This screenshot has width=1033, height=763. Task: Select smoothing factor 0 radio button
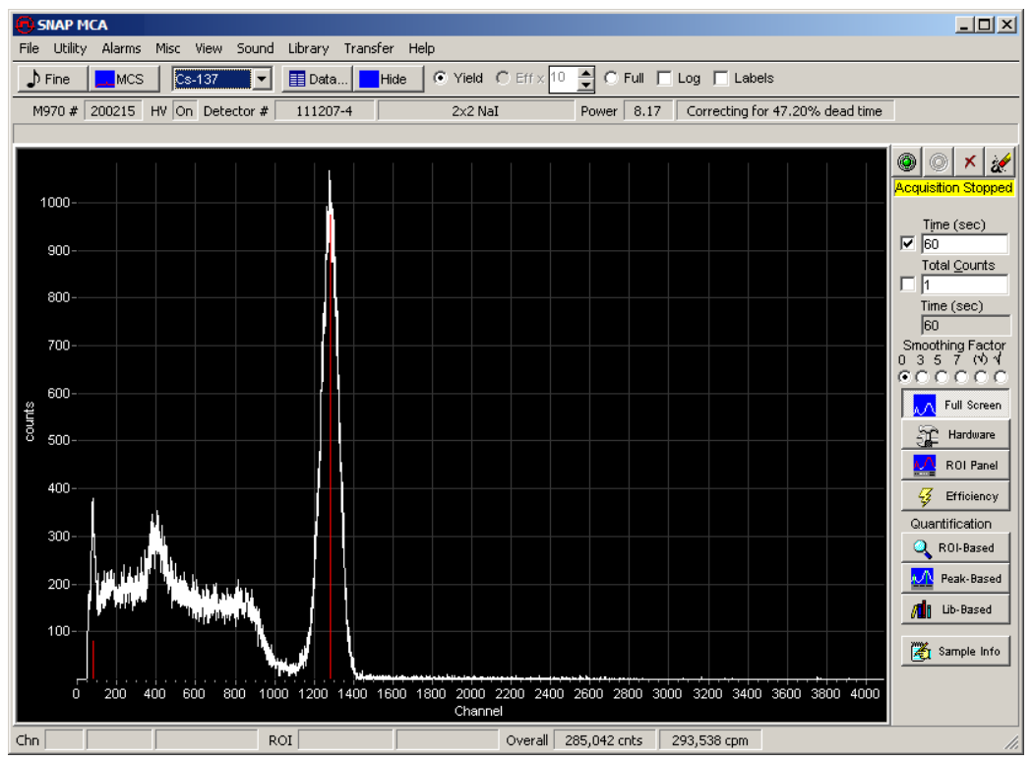click(x=904, y=376)
